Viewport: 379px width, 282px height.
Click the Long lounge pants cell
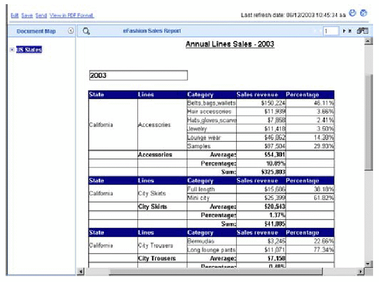click(x=211, y=250)
